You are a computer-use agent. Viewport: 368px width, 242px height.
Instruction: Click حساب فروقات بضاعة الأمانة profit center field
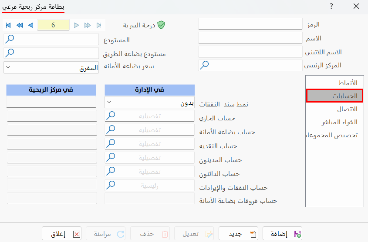pyautogui.click(x=52, y=199)
